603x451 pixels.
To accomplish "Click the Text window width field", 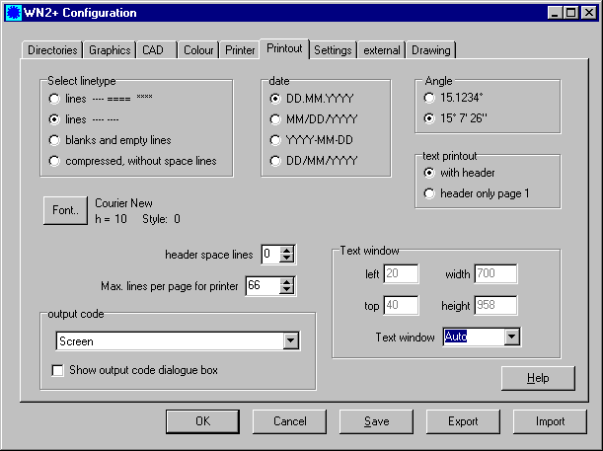I will [495, 274].
